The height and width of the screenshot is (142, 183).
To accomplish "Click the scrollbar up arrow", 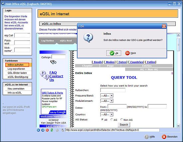I will (178, 35).
